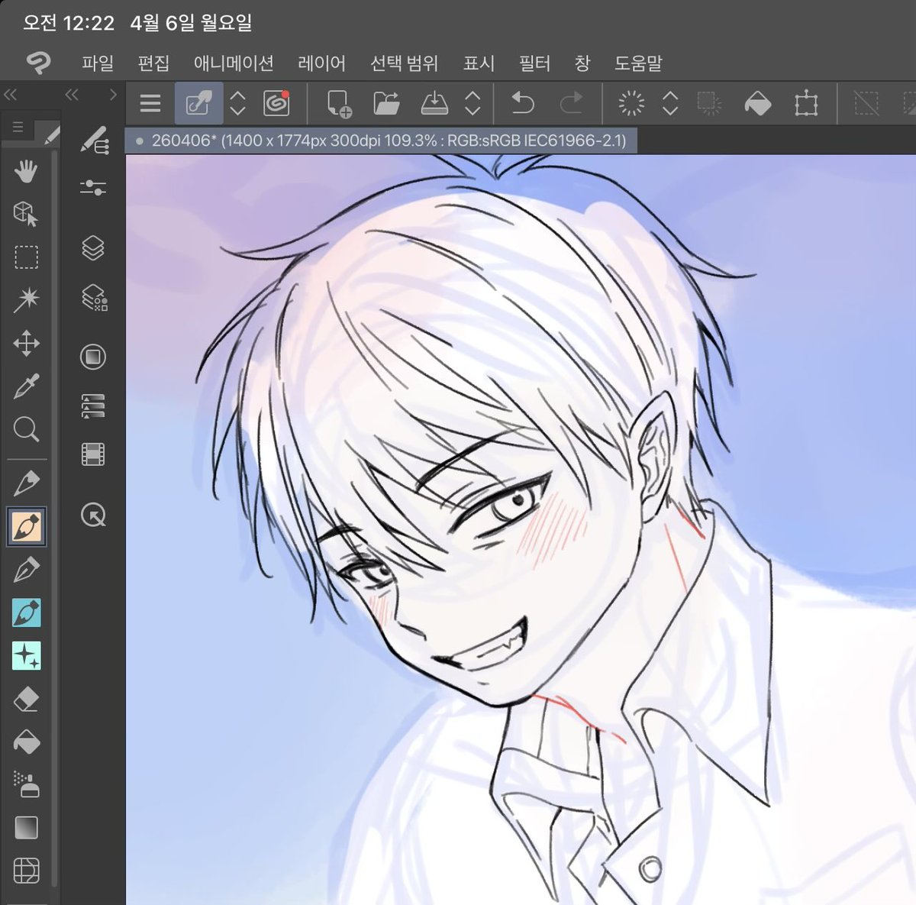Open the 레이어 menu
This screenshot has width=916, height=905.
321,64
